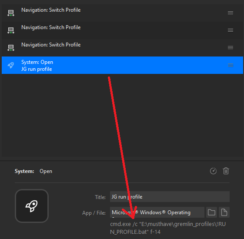Click the large rocket icon preview tile

click(32, 206)
